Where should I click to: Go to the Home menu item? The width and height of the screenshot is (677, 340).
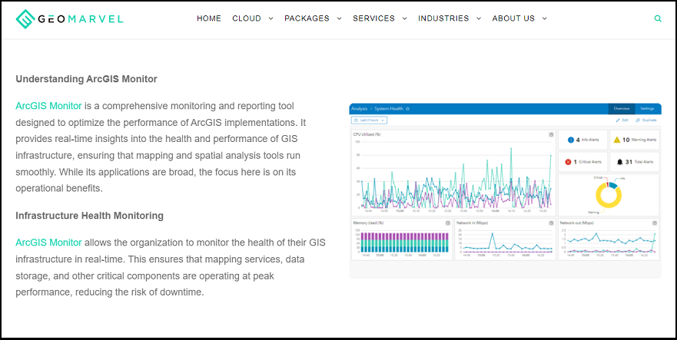pyautogui.click(x=209, y=18)
